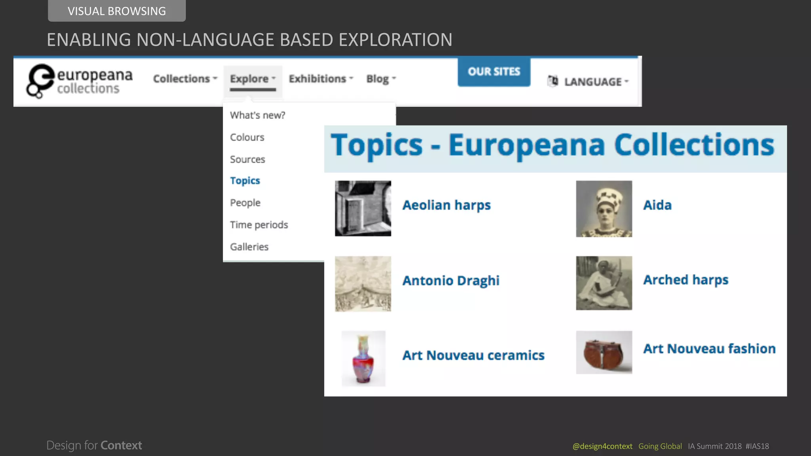Click the #IAS18 hashtag text
This screenshot has width=811, height=456.
(x=757, y=446)
